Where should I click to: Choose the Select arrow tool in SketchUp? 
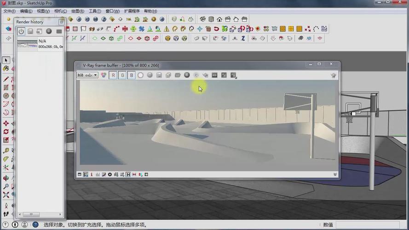[6, 60]
